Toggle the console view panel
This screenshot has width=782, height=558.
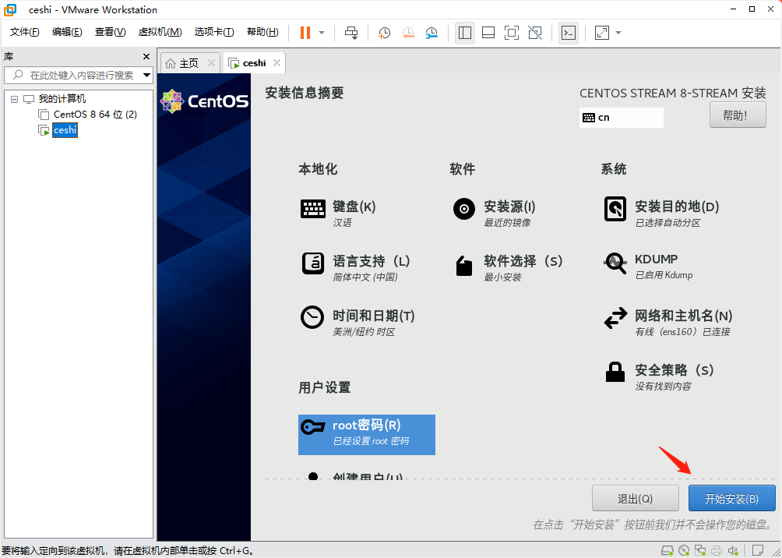point(567,32)
